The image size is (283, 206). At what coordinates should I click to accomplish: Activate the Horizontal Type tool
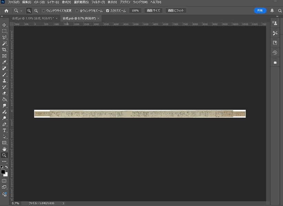4,130
